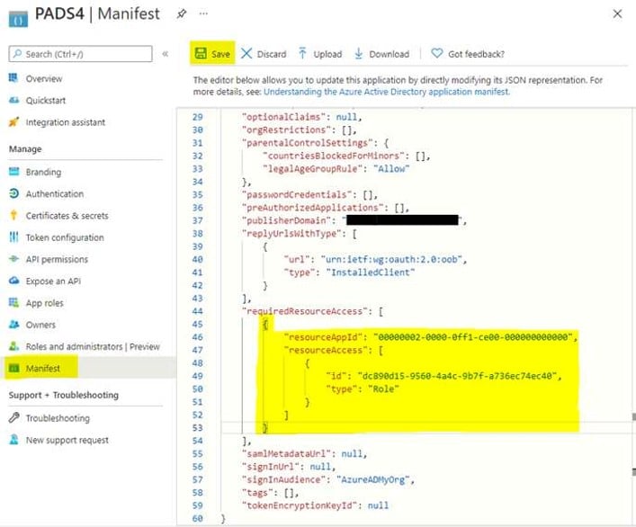
Task: Click the Save button in the toolbar
Action: (x=212, y=54)
